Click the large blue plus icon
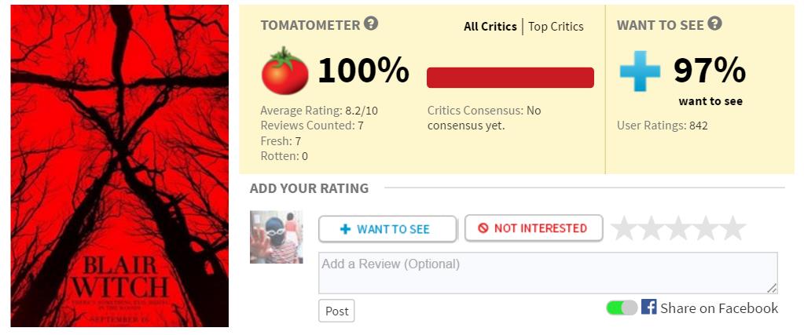804x335 pixels. click(640, 71)
